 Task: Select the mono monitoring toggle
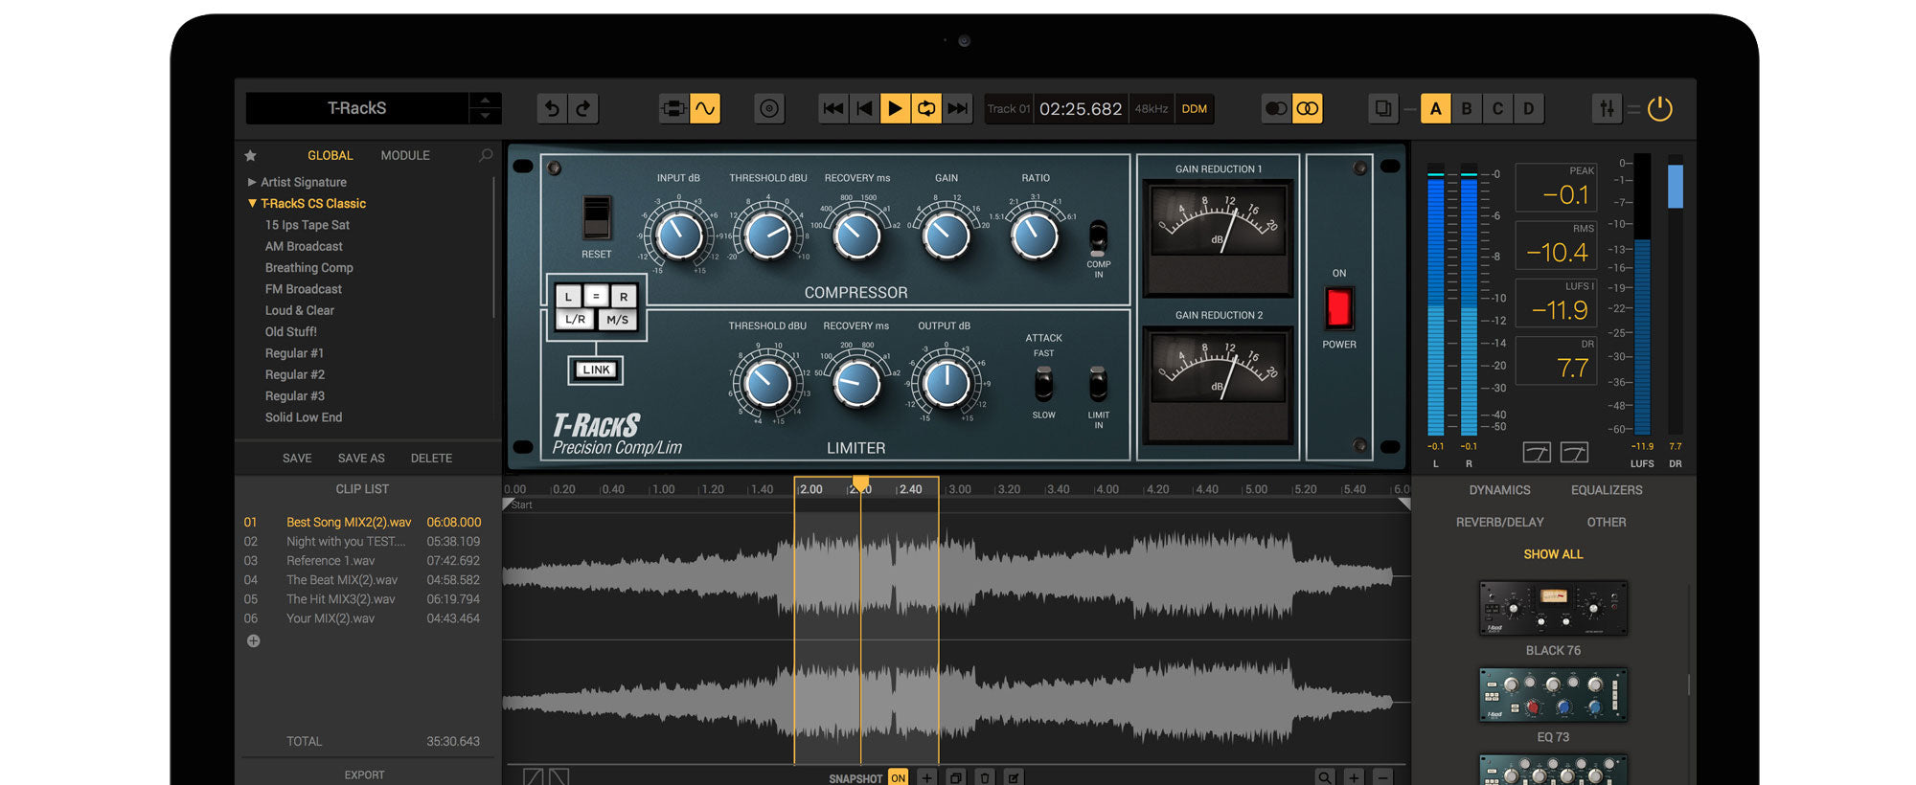click(x=1276, y=108)
